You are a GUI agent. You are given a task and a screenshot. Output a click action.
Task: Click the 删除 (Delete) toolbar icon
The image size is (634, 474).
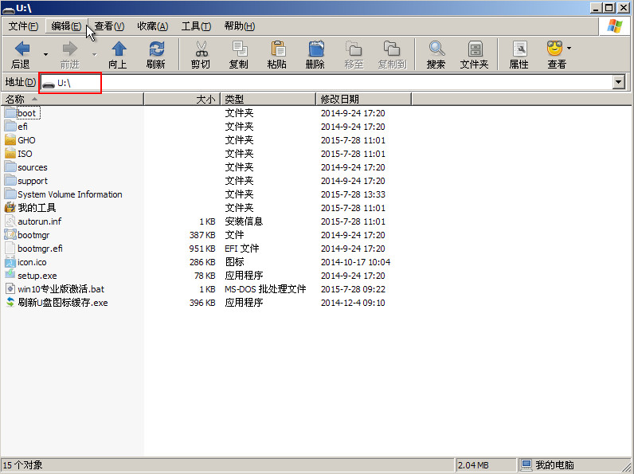[x=315, y=49]
